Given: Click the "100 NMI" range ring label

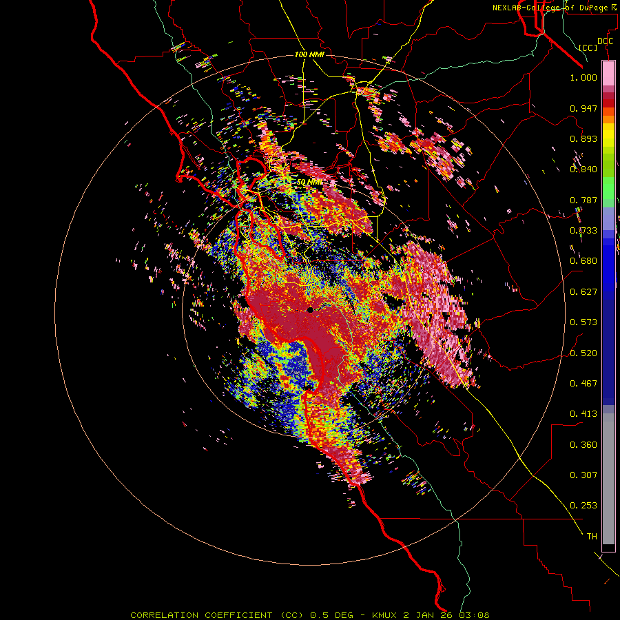Looking at the screenshot, I should pos(309,54).
